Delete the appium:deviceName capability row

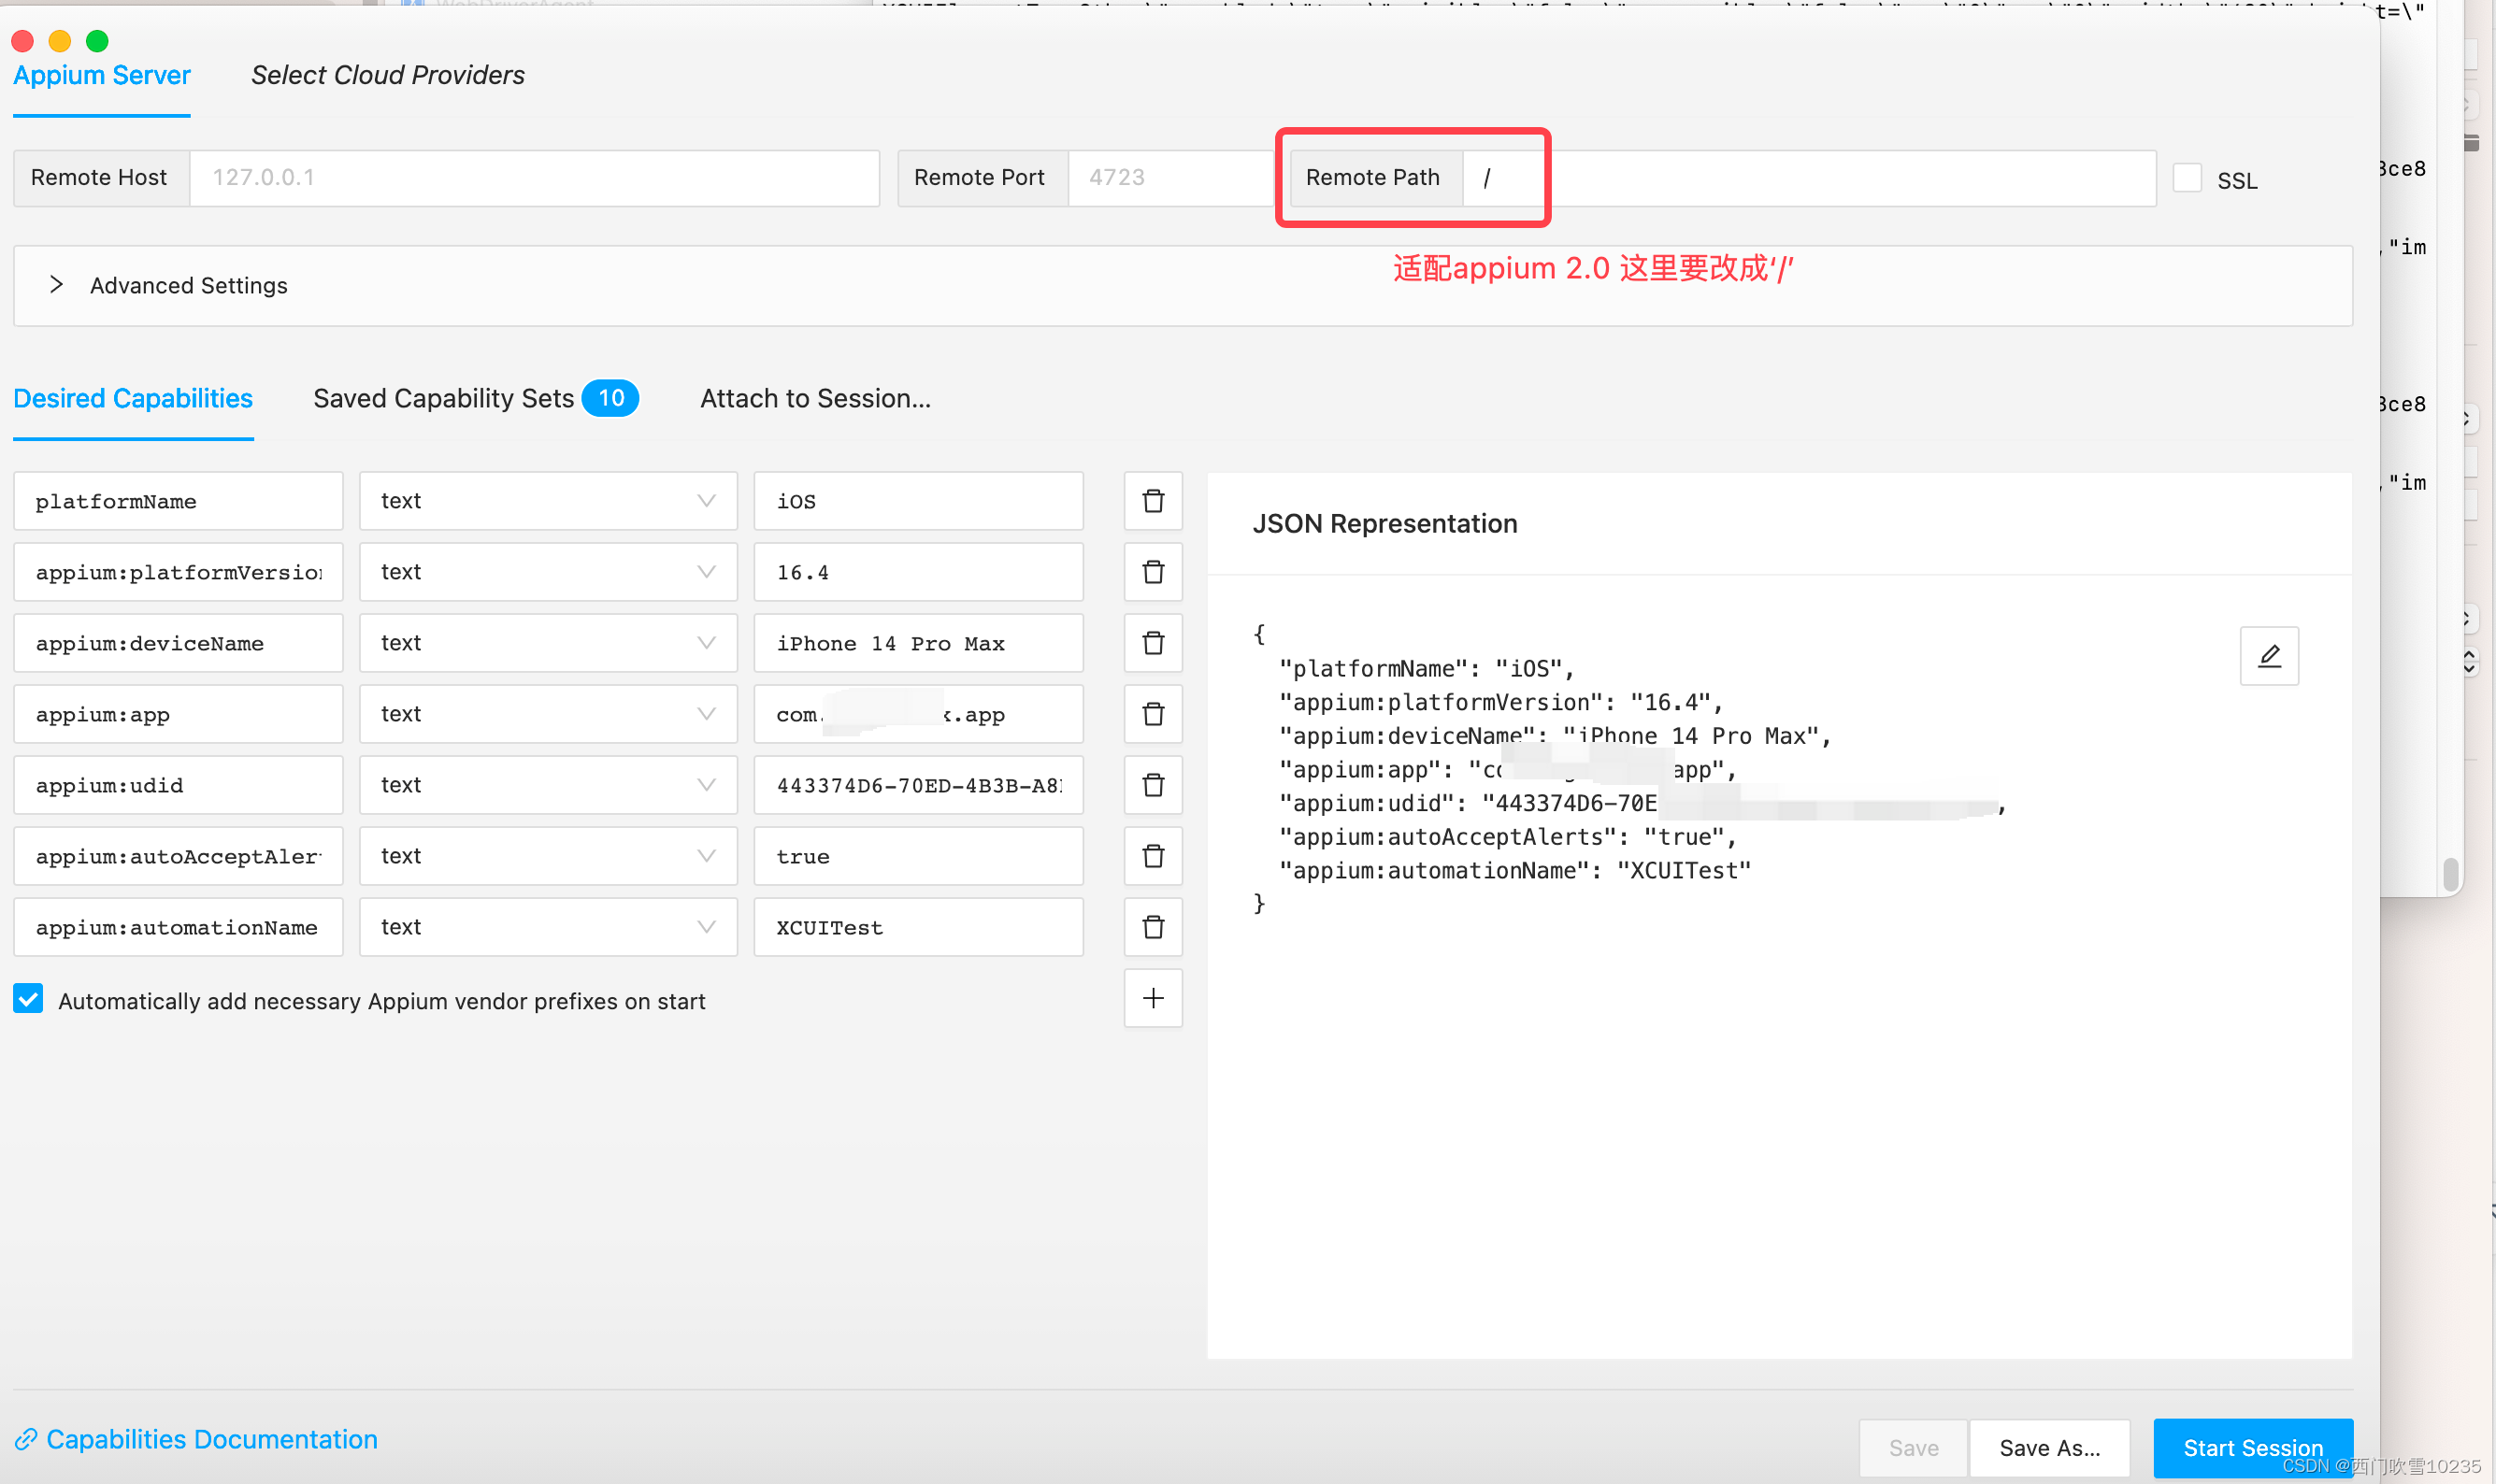click(x=1153, y=643)
